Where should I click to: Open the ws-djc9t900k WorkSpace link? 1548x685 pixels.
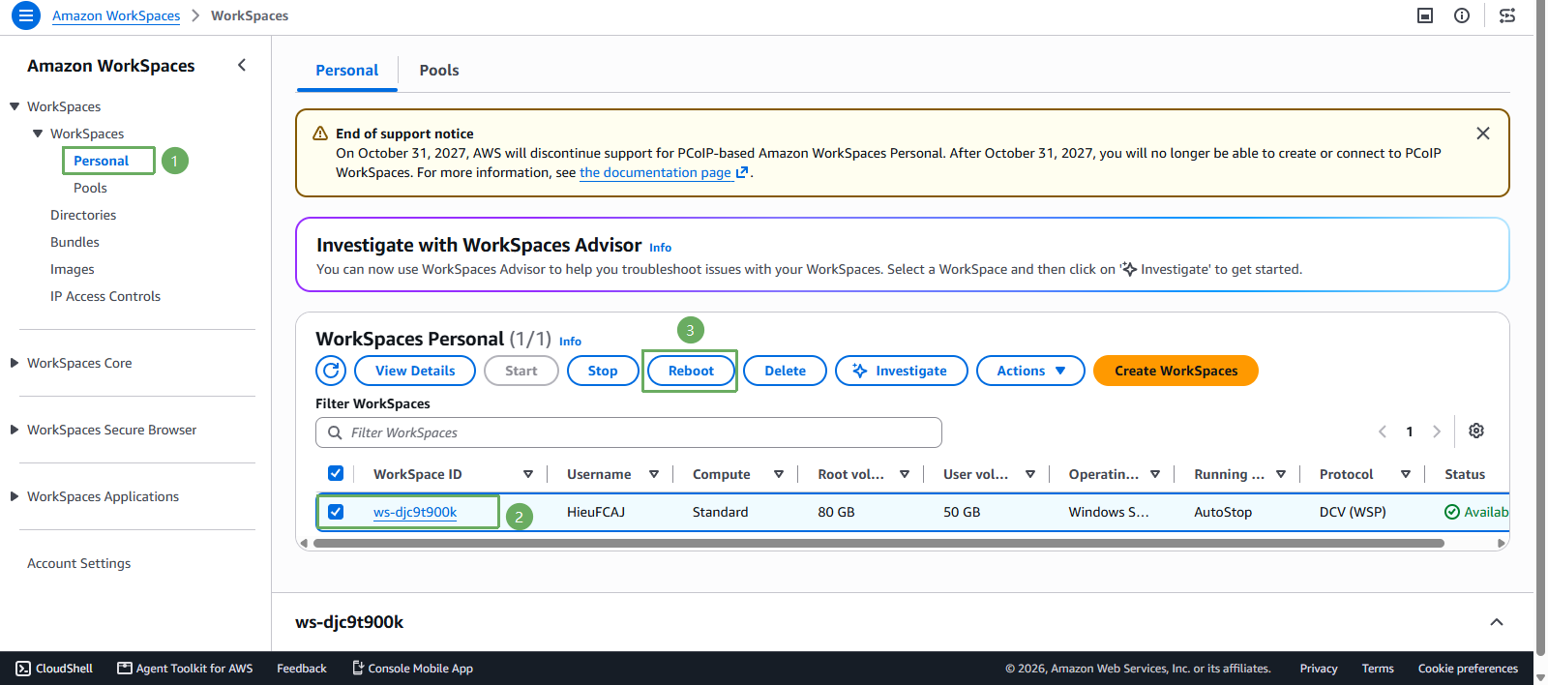(x=415, y=512)
